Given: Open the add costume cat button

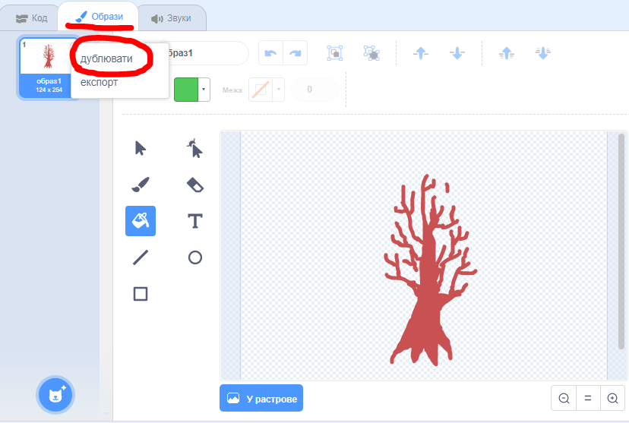Looking at the screenshot, I should (x=55, y=395).
